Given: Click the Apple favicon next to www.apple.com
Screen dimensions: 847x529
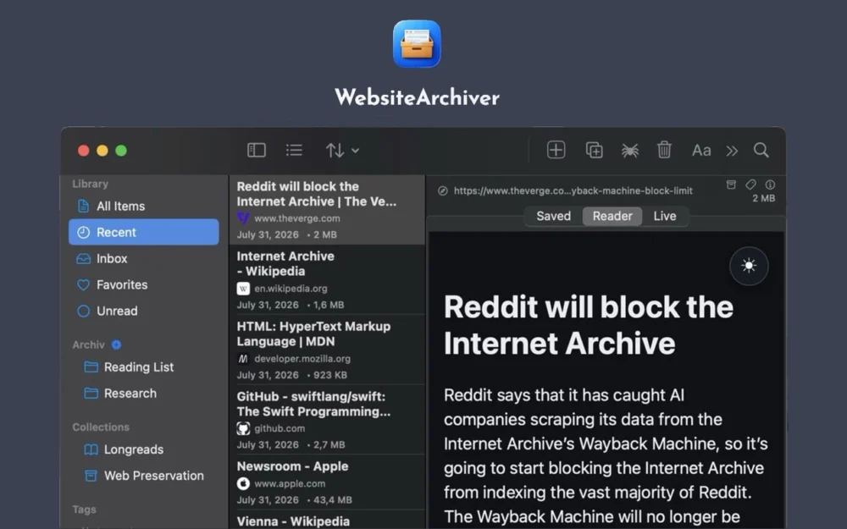Looking at the screenshot, I should 243,483.
